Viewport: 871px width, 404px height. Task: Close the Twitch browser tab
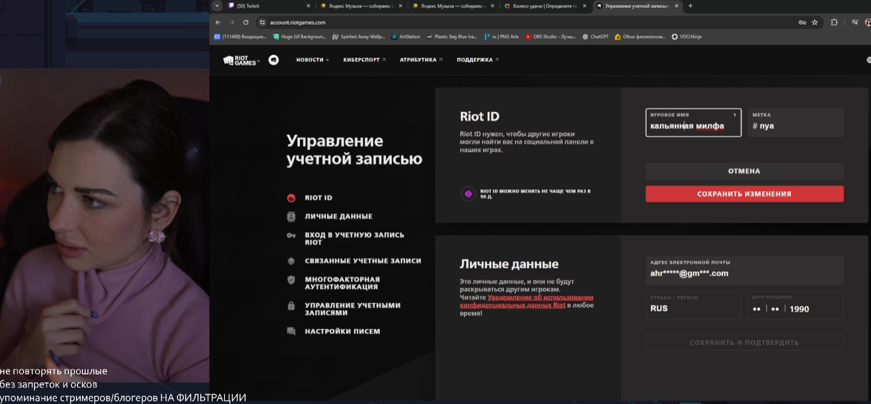309,6
